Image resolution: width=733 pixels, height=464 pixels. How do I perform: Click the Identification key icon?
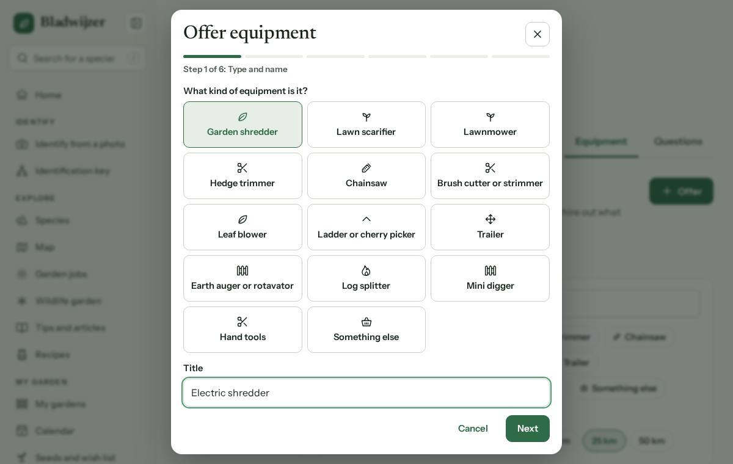pyautogui.click(x=22, y=171)
